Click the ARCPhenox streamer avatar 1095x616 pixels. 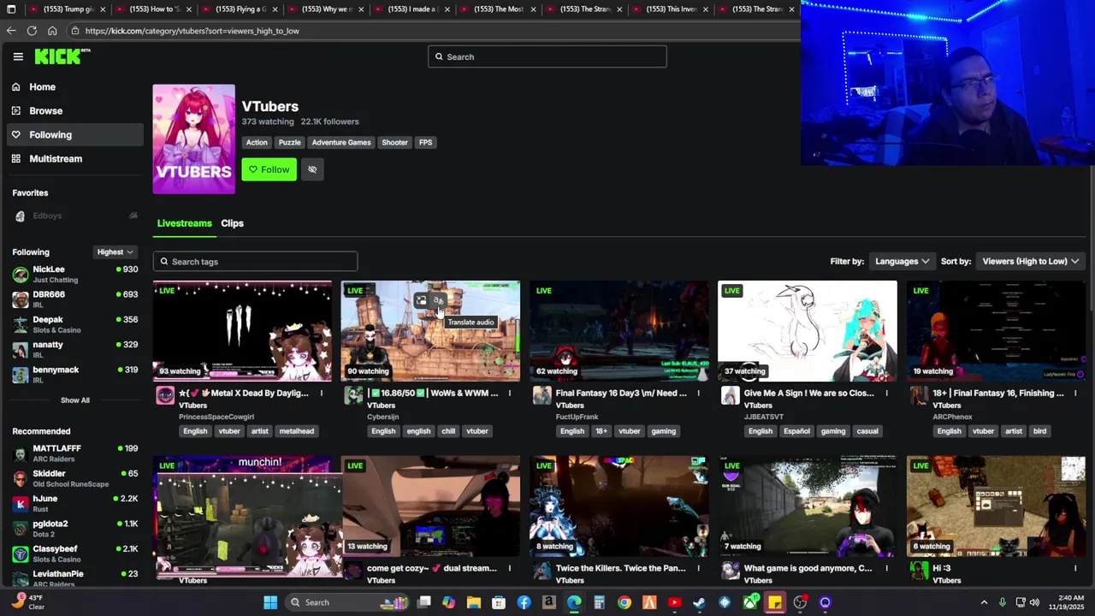coord(918,394)
